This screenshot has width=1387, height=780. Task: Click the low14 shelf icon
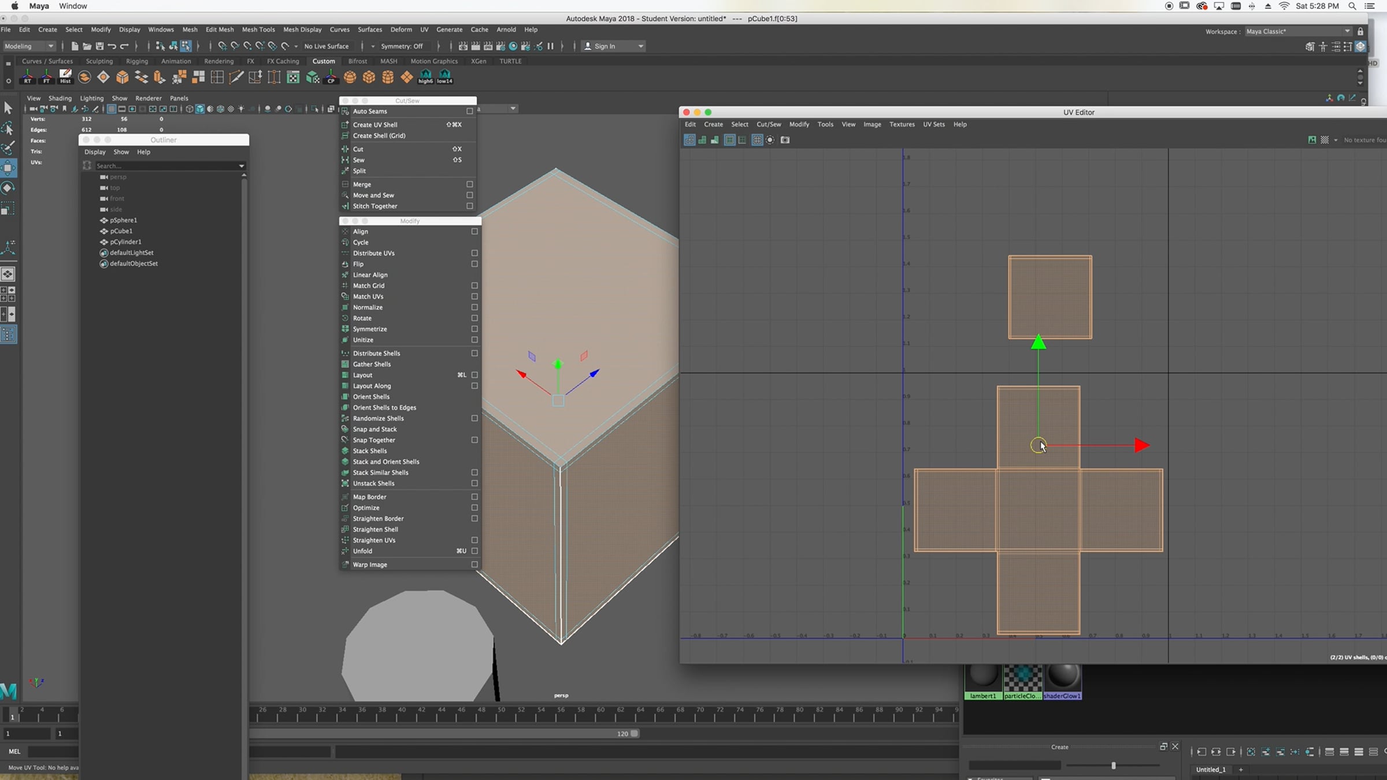[444, 76]
